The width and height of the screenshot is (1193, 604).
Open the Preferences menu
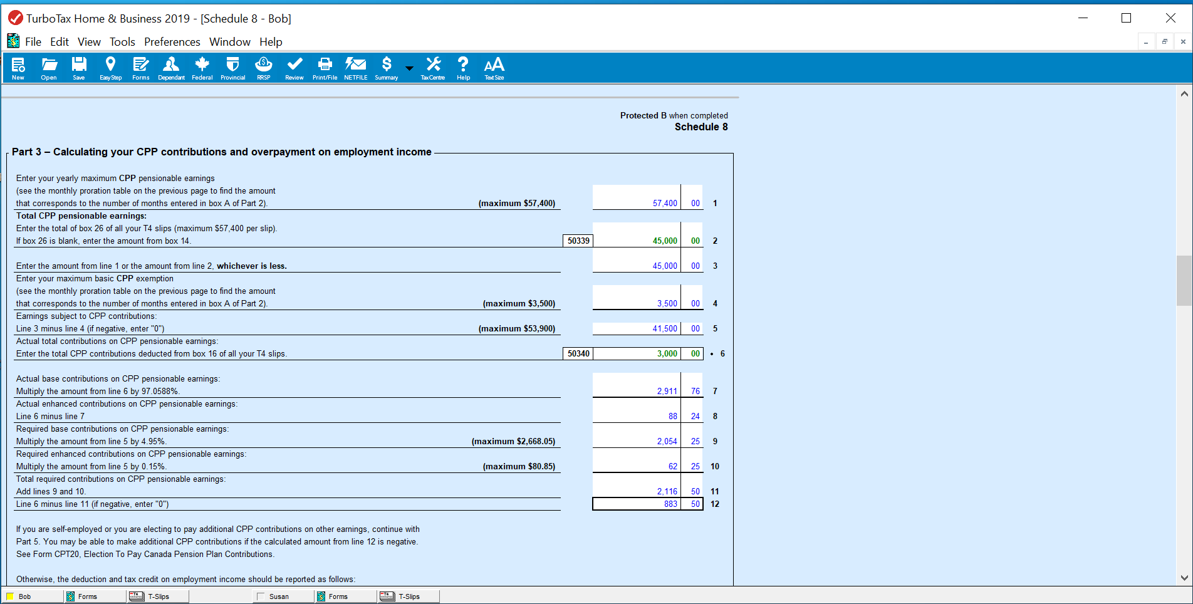click(x=172, y=42)
